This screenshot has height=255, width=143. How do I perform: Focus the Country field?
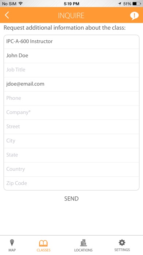click(71, 169)
